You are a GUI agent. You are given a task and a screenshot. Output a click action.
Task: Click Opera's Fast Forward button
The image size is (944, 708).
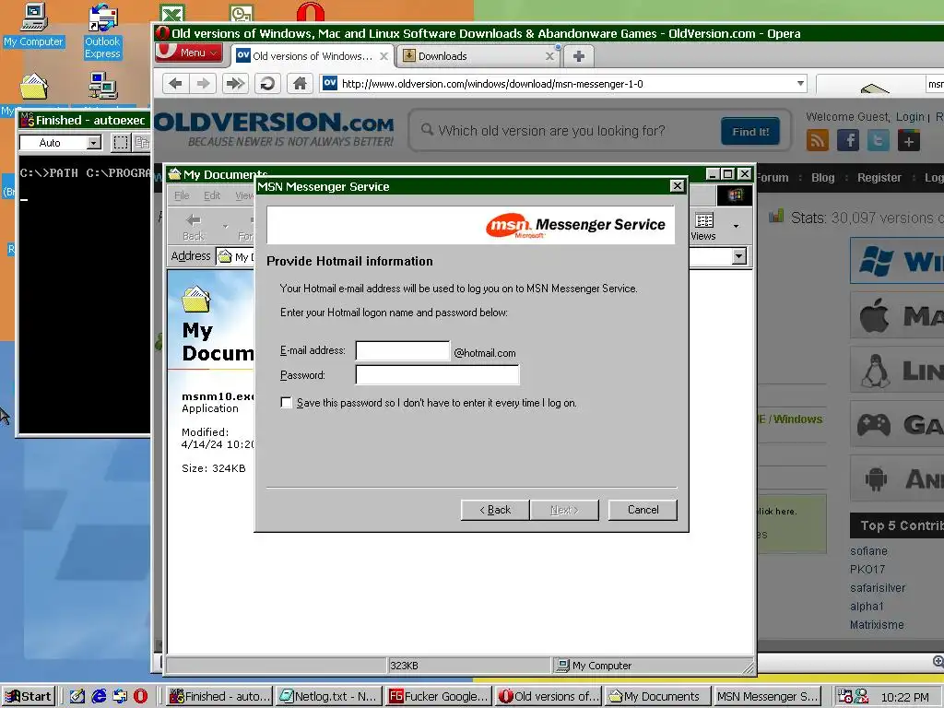235,84
